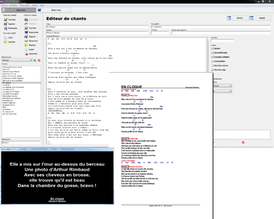The image size is (274, 219).
Task: Insert a Commentaire in the song
Action: point(219,61)
